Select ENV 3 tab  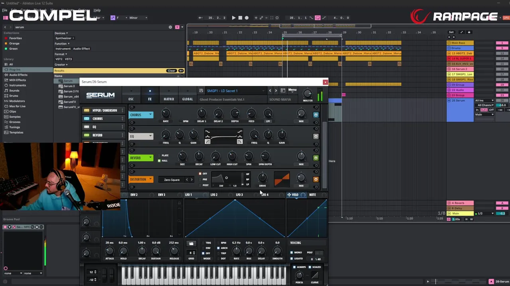161,195
